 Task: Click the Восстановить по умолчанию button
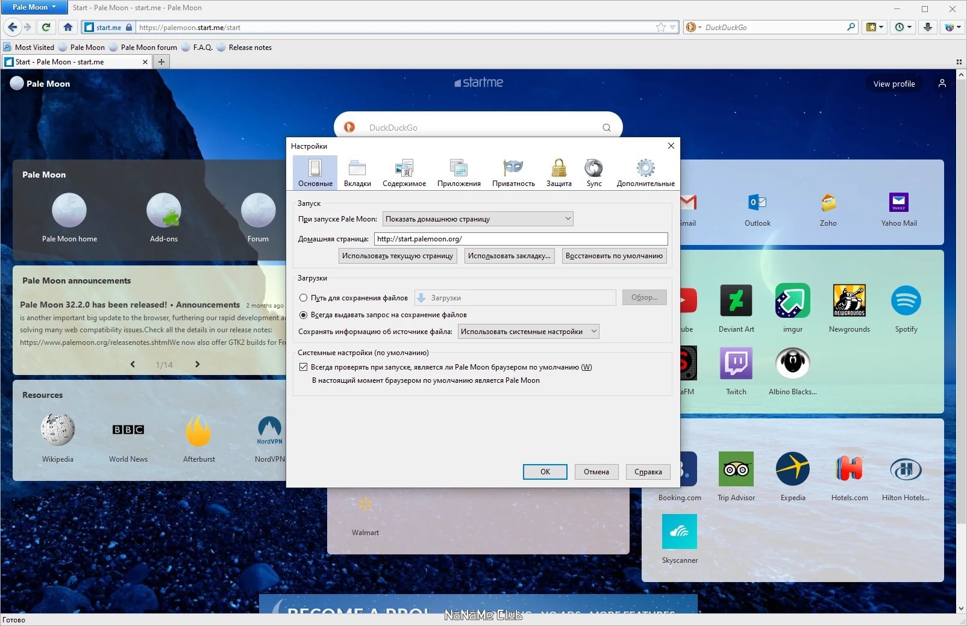click(x=614, y=256)
